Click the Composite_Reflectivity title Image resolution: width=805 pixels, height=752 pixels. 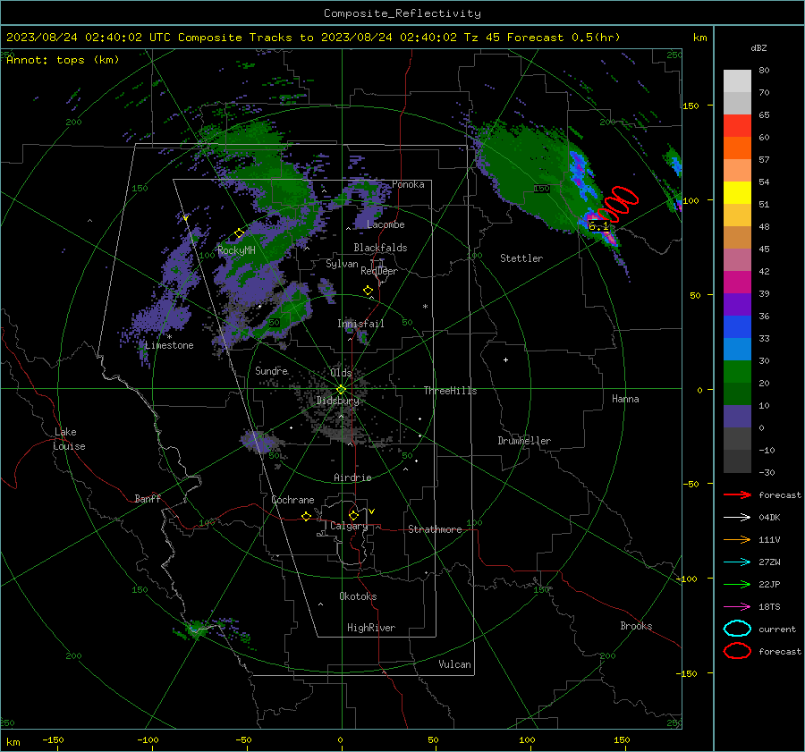(402, 13)
